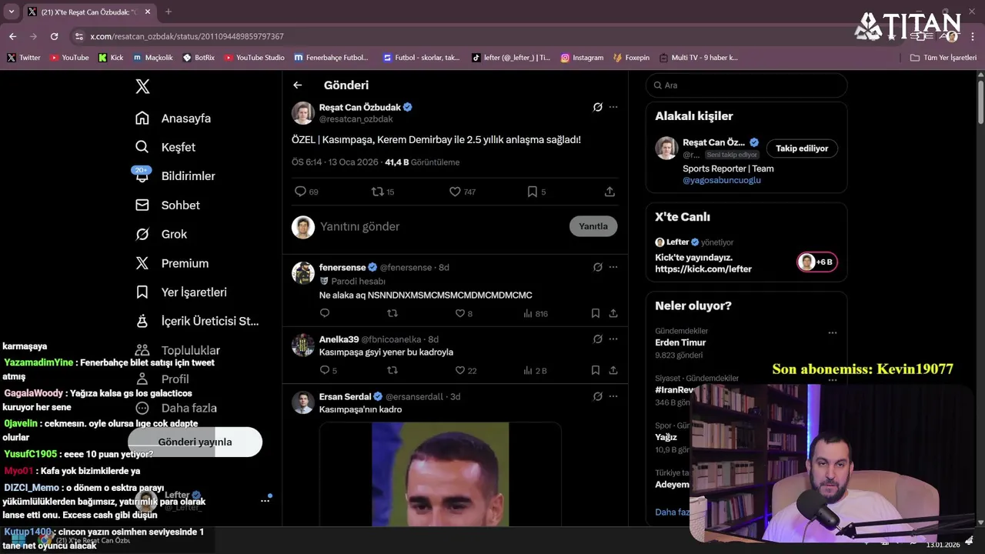
Task: Bookmark the Anelka39 comment
Action: (x=596, y=370)
